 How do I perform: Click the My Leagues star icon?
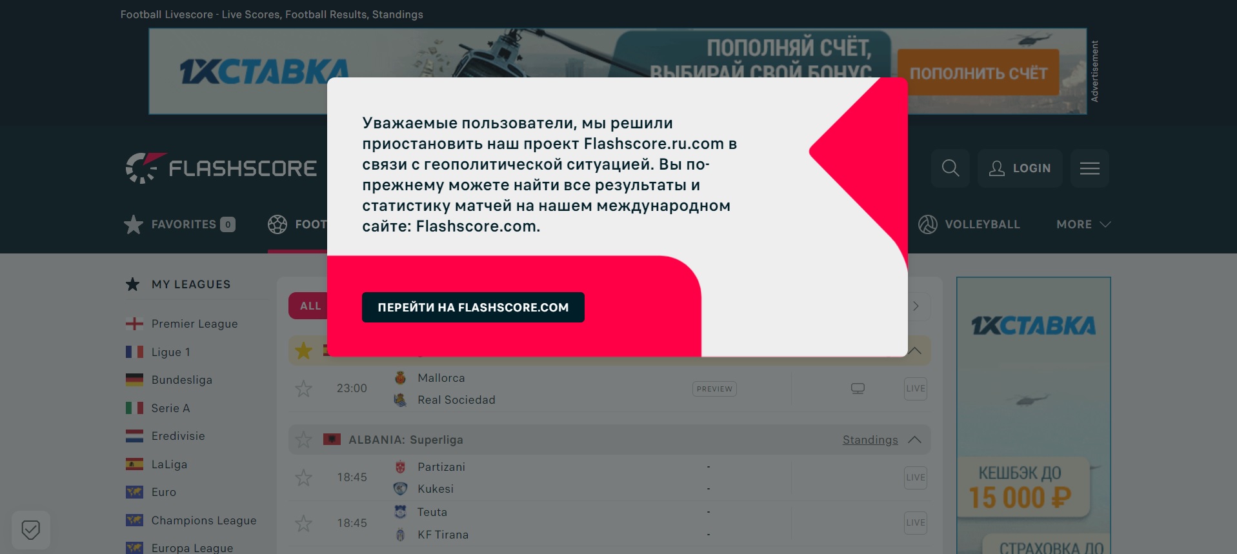pyautogui.click(x=133, y=284)
